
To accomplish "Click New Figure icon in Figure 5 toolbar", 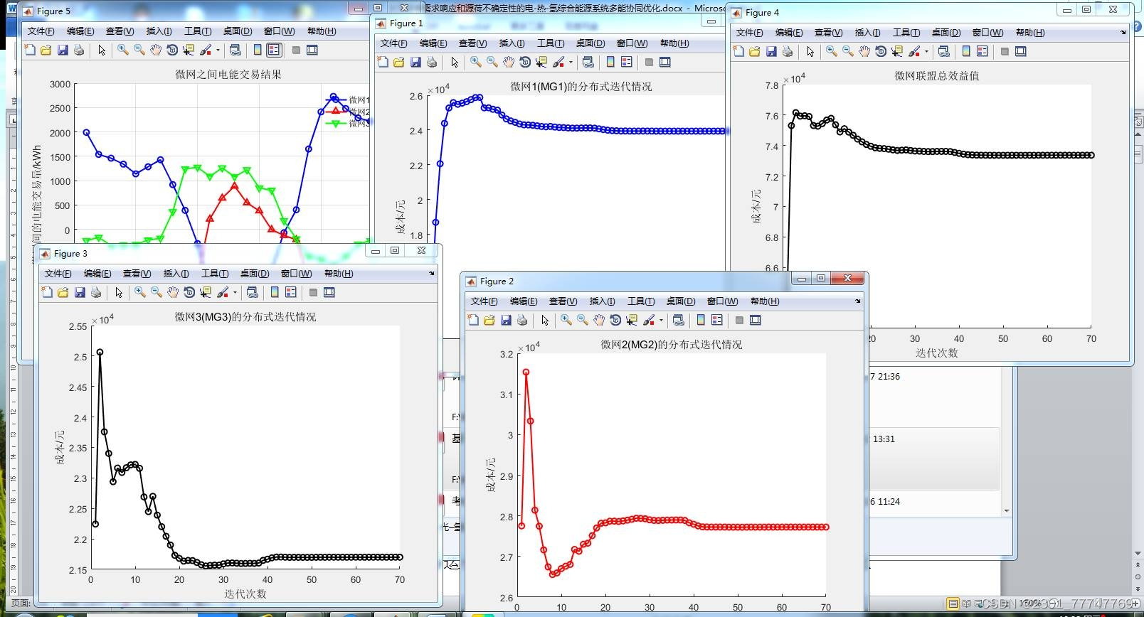I will coord(30,50).
